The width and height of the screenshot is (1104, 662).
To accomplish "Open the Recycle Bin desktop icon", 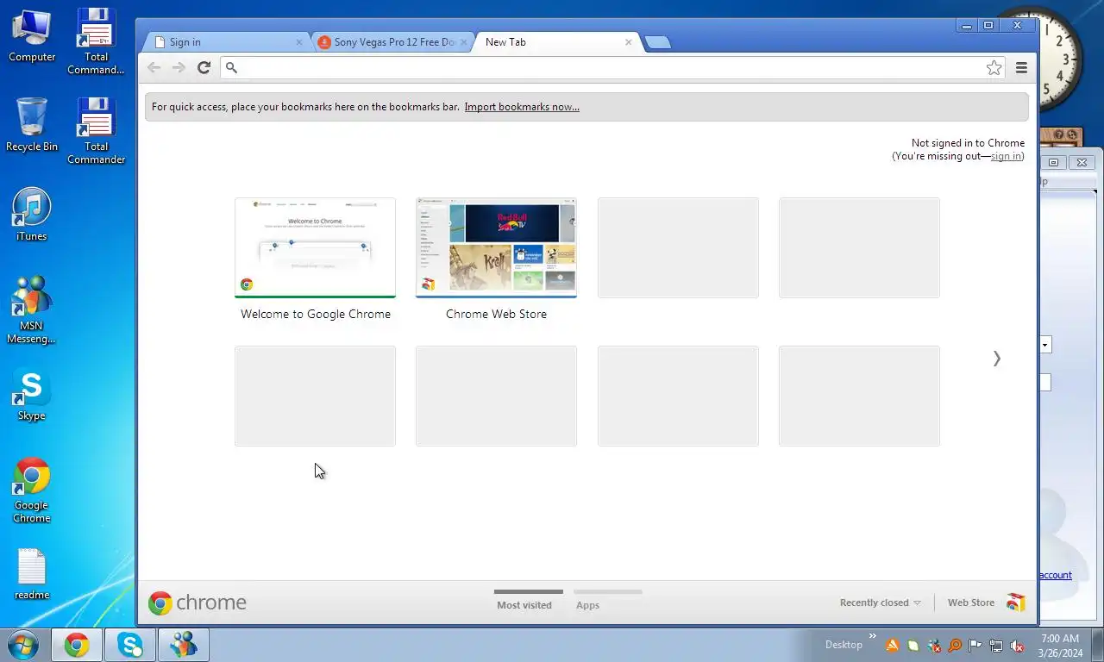I will tap(32, 126).
